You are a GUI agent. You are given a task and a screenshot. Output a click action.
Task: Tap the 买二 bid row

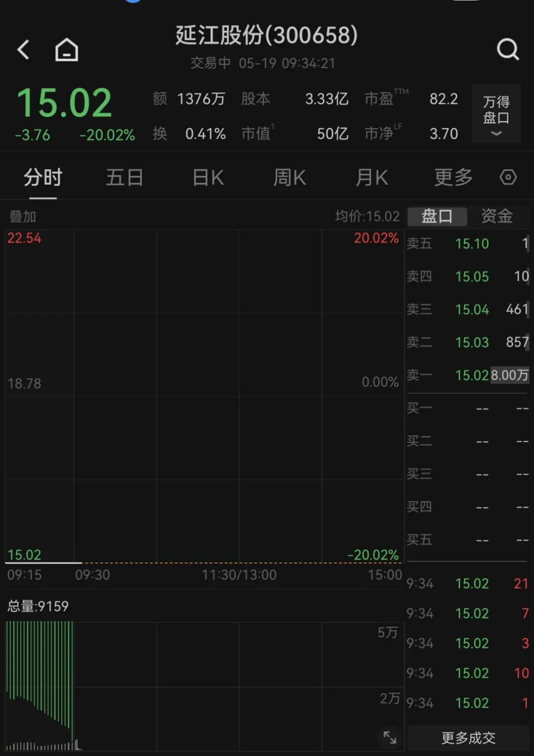pyautogui.click(x=468, y=441)
